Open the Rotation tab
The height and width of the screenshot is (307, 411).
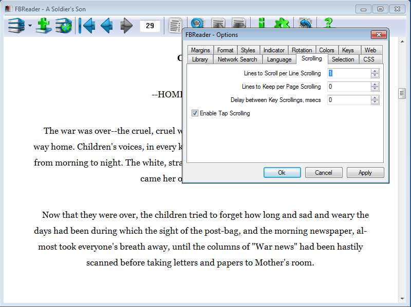(302, 50)
